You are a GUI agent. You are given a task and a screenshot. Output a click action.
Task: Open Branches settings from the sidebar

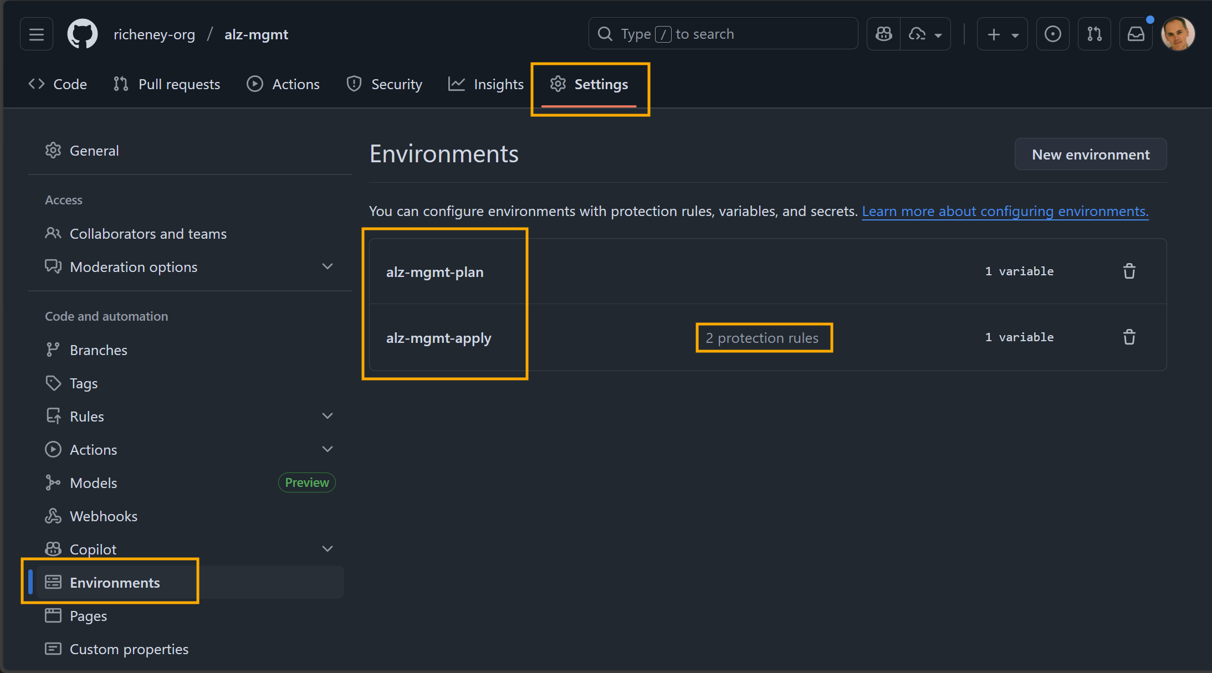click(99, 350)
